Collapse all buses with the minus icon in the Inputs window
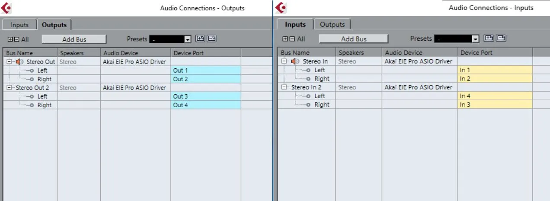This screenshot has height=201, width=550. pos(292,39)
